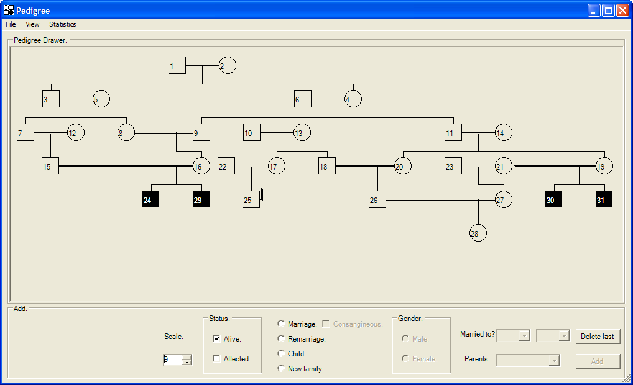The height and width of the screenshot is (385, 633).
Task: Click the Pedigree app icon in title bar
Action: point(9,10)
